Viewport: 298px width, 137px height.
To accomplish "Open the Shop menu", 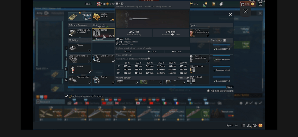I will tap(247, 4).
